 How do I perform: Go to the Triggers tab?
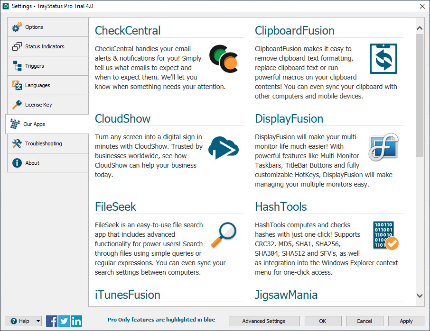pyautogui.click(x=47, y=66)
